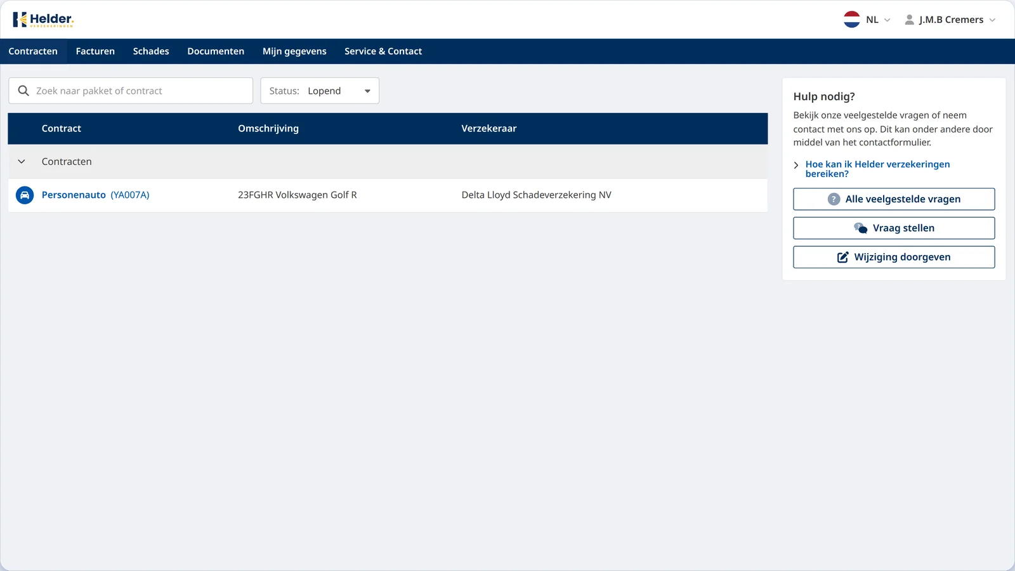Open the Status Lopend dropdown
This screenshot has width=1015, height=571.
coord(320,91)
